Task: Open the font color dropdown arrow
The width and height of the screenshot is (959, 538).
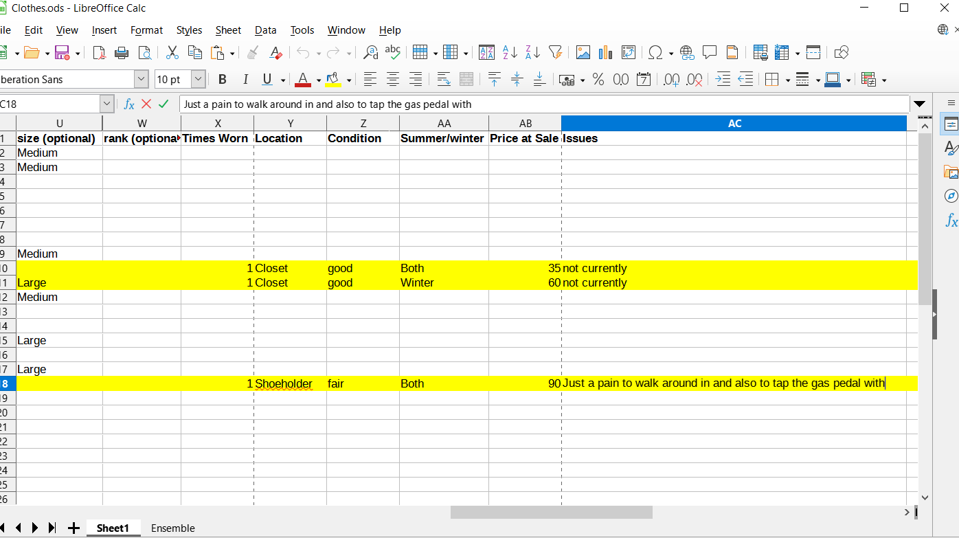Action: 319,80
